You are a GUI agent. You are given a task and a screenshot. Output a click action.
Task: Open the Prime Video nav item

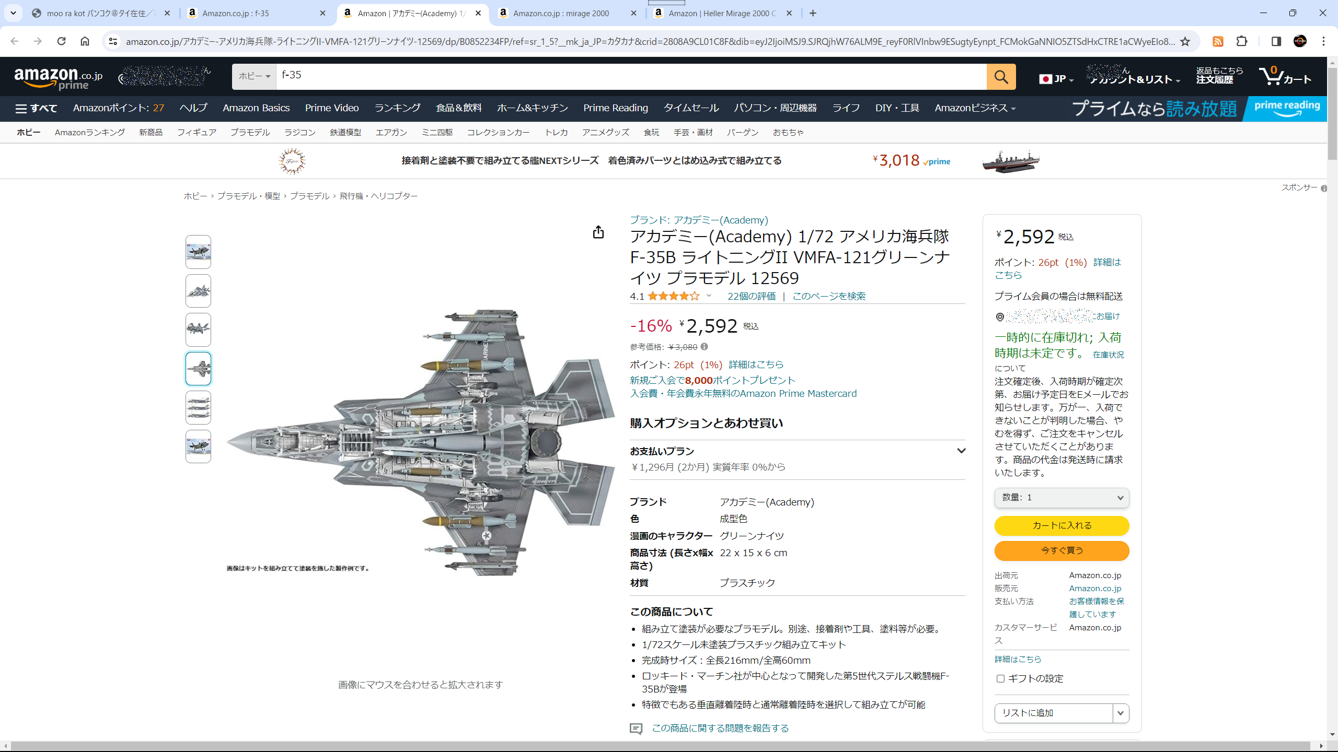pyautogui.click(x=332, y=108)
